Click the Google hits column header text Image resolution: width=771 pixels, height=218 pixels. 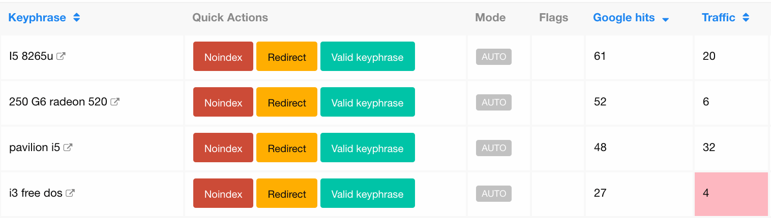click(624, 18)
